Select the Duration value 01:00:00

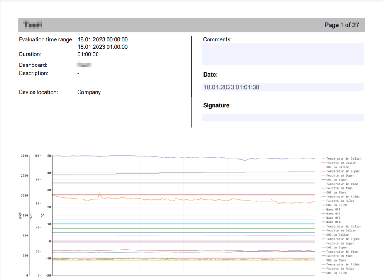[x=88, y=54]
